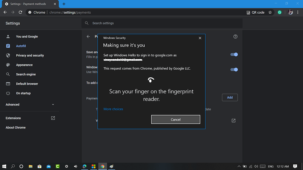Click the Autofill clipboard icon
This screenshot has width=303, height=170.
8,46
